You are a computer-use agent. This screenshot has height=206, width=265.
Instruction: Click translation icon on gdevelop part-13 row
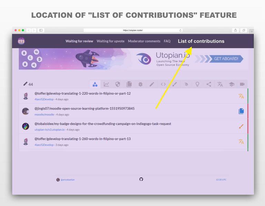241,141
